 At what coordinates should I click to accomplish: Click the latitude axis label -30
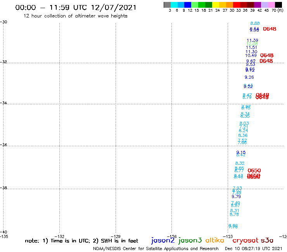pyautogui.click(x=3, y=22)
